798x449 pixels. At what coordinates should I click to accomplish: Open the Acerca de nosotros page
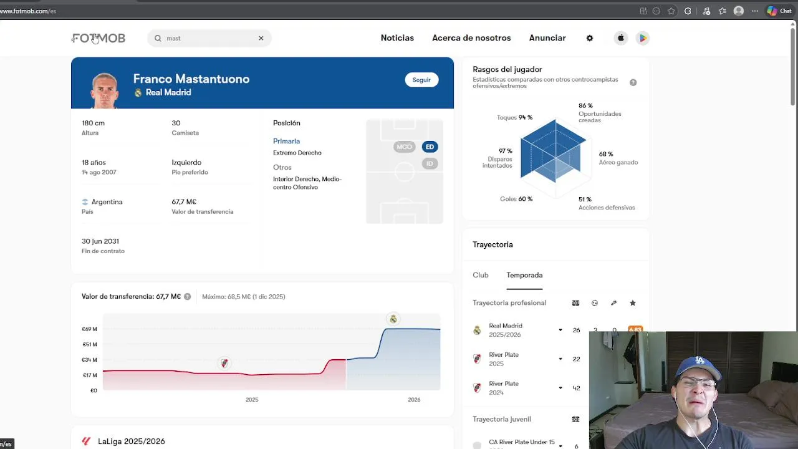pos(471,38)
